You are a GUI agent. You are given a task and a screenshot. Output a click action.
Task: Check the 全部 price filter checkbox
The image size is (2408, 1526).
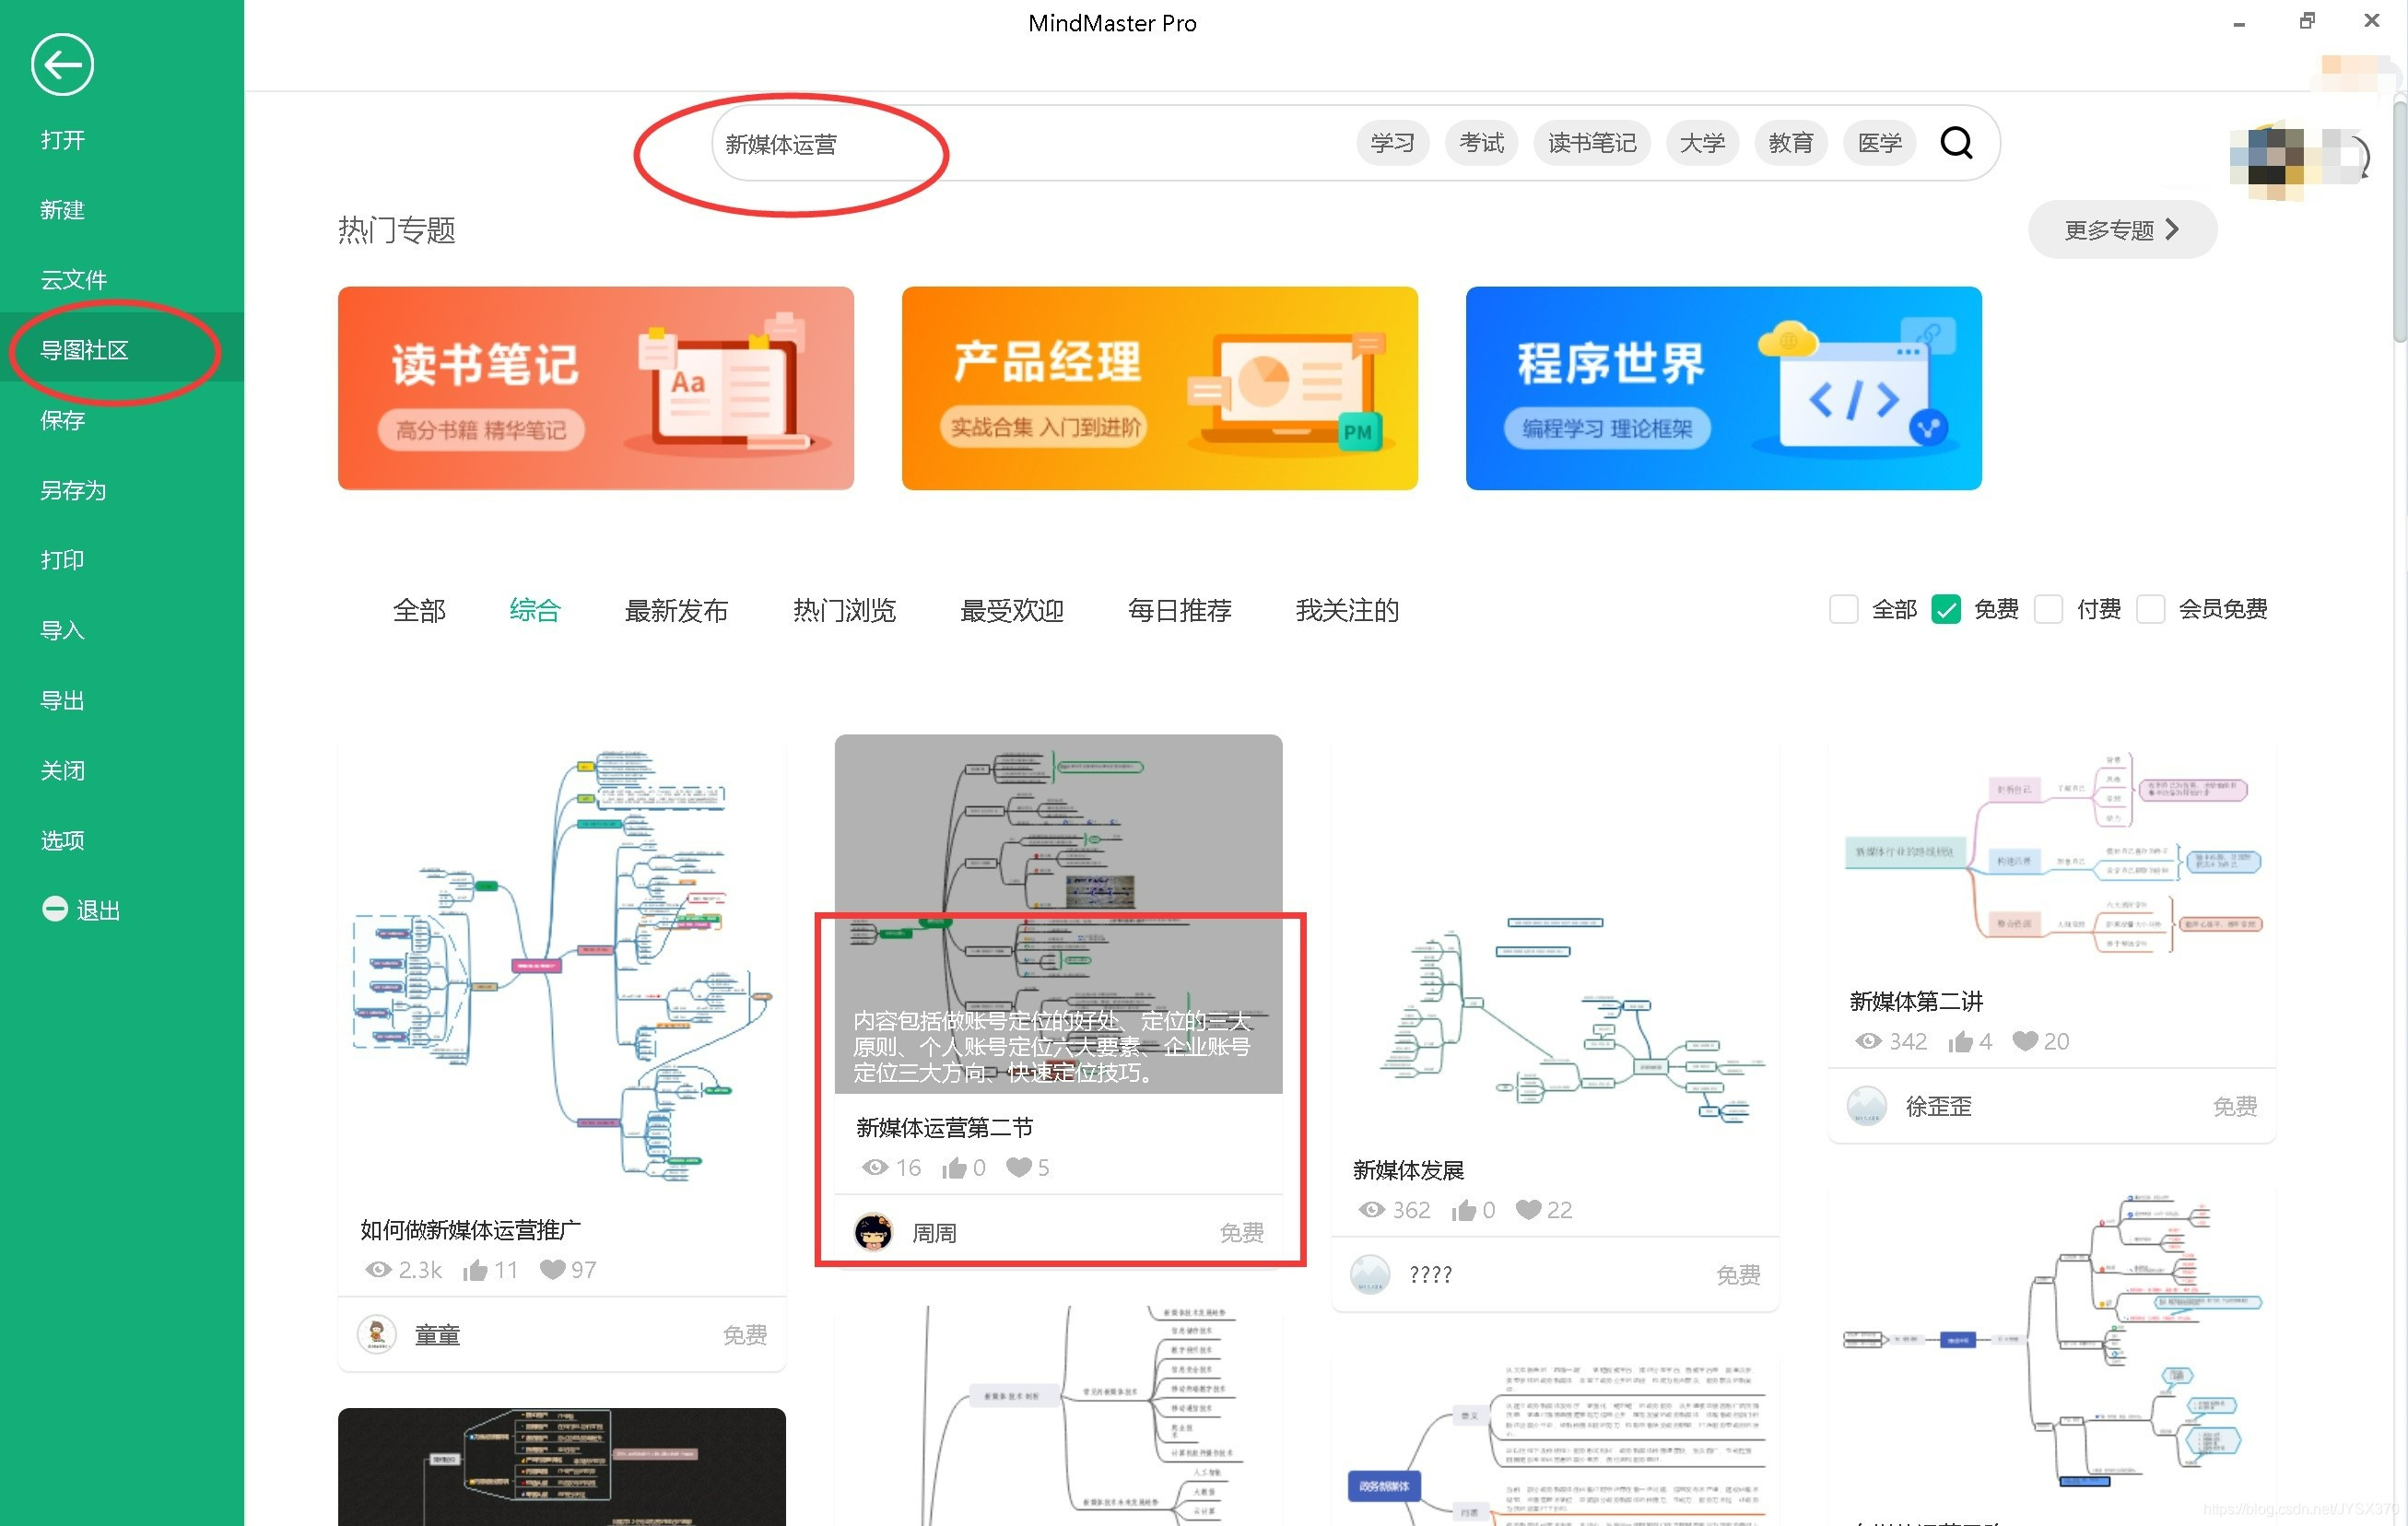1843,609
